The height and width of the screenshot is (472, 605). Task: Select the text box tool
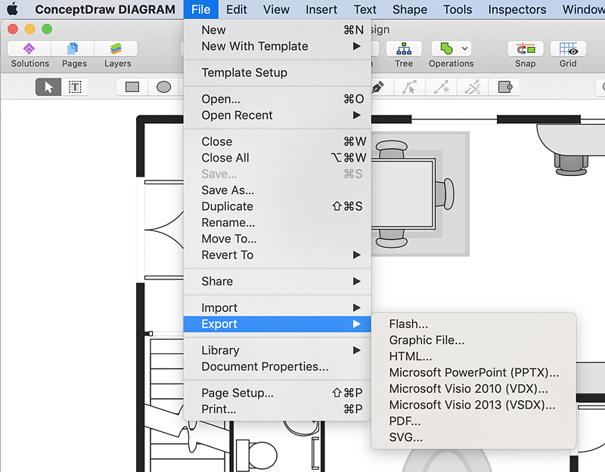click(75, 87)
